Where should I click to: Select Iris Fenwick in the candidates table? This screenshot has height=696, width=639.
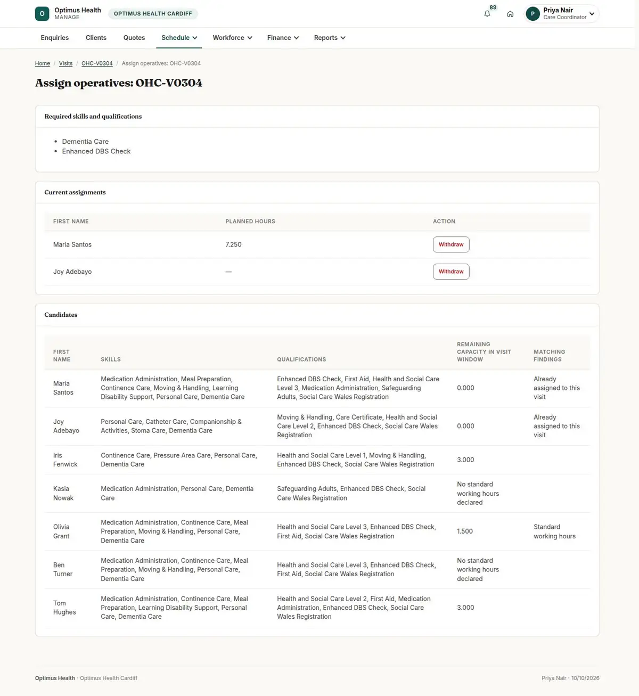click(x=65, y=460)
